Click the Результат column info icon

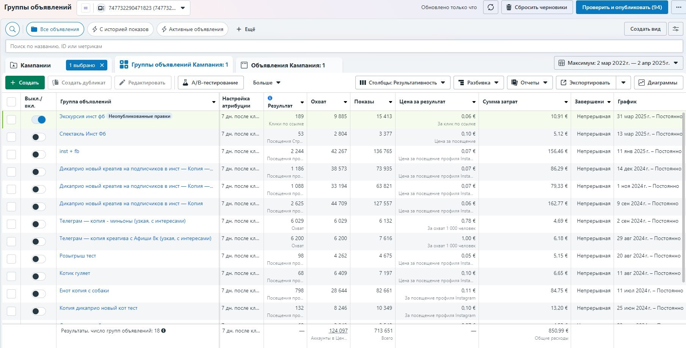[270, 98]
